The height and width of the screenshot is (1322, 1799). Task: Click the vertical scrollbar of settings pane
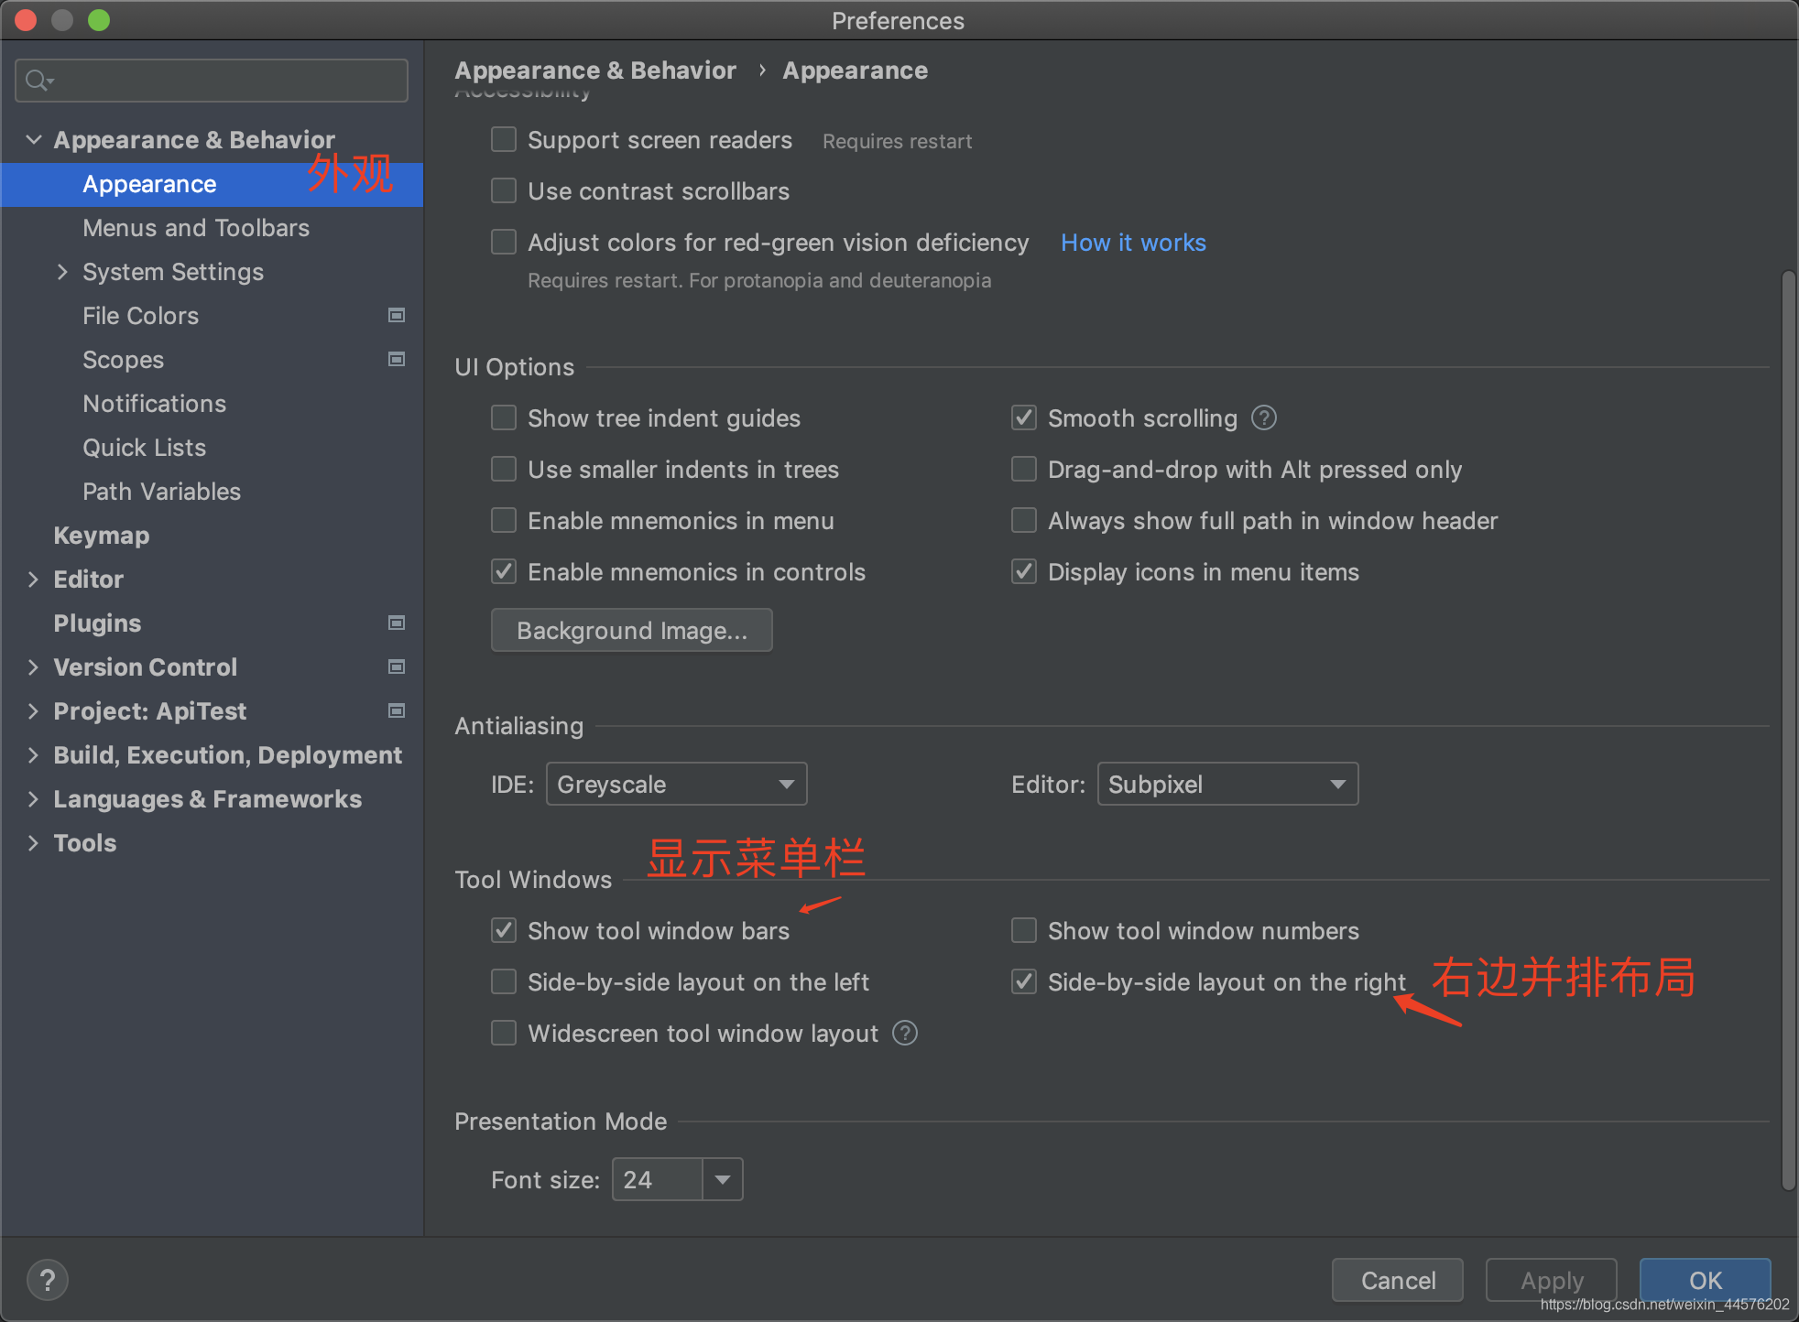1788,732
